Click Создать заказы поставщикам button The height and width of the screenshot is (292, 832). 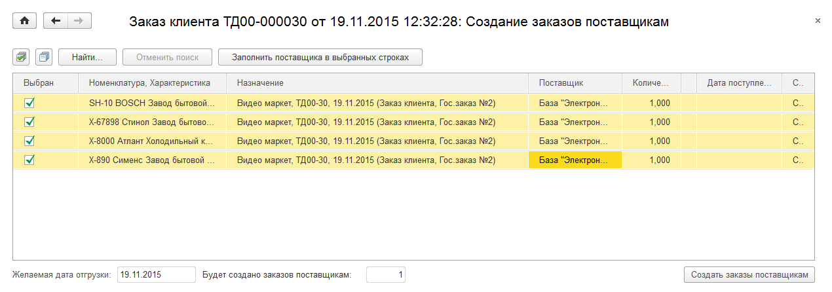click(749, 274)
